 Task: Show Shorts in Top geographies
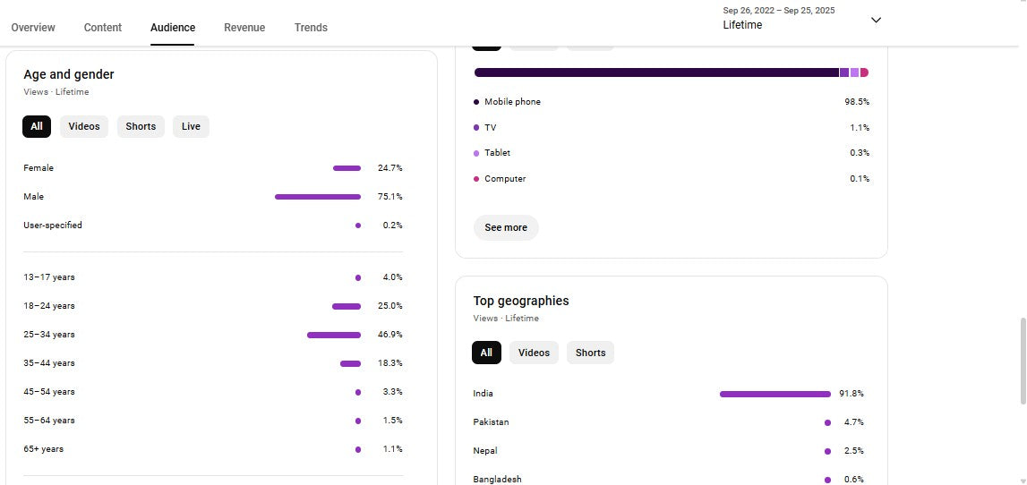(x=590, y=353)
